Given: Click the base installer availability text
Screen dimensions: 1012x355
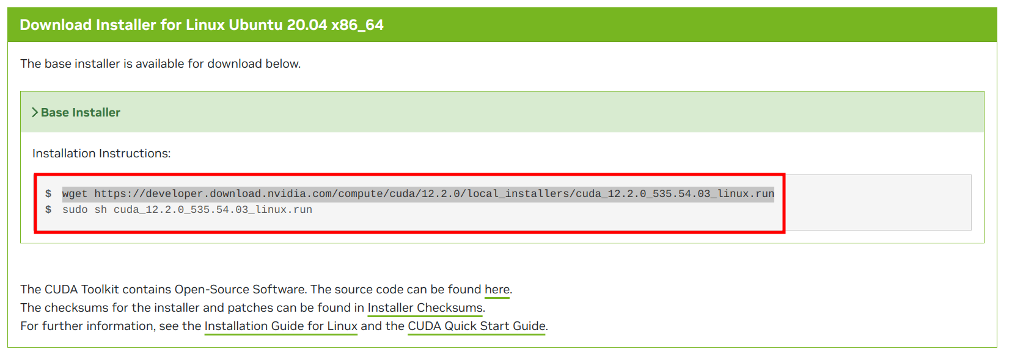Looking at the screenshot, I should coord(160,63).
